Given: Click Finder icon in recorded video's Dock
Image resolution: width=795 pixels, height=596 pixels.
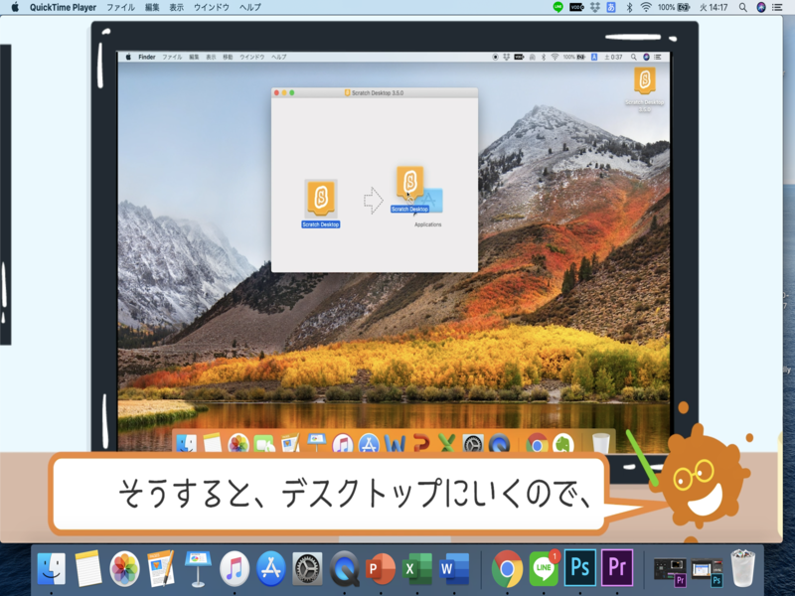Looking at the screenshot, I should (x=186, y=443).
